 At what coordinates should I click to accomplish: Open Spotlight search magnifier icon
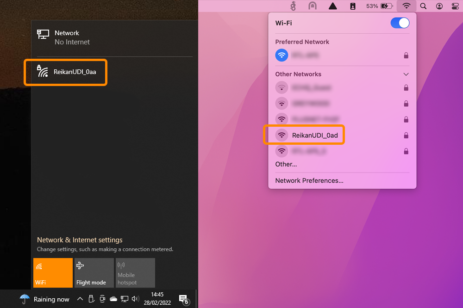(423, 6)
